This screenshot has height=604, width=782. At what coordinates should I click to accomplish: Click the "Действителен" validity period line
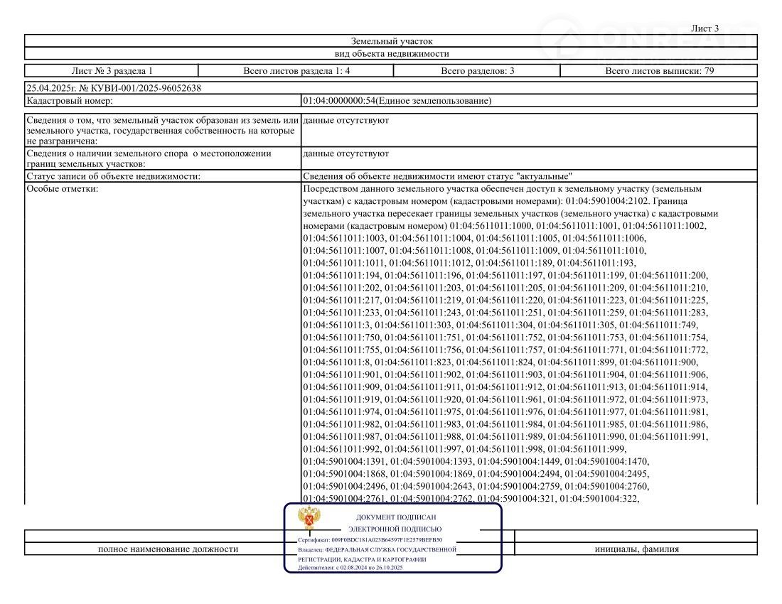point(350,568)
